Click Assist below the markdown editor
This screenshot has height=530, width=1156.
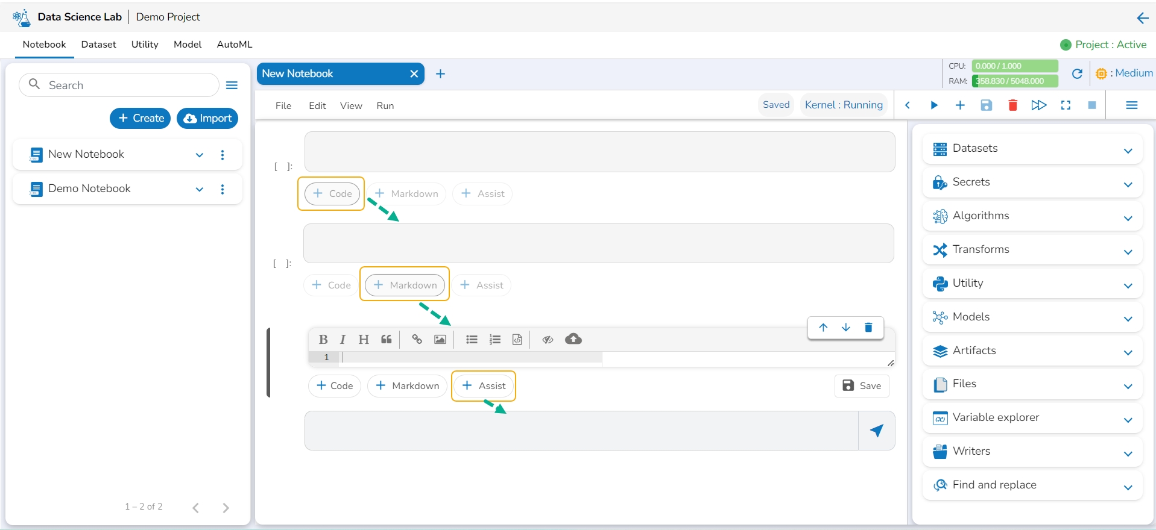click(484, 386)
